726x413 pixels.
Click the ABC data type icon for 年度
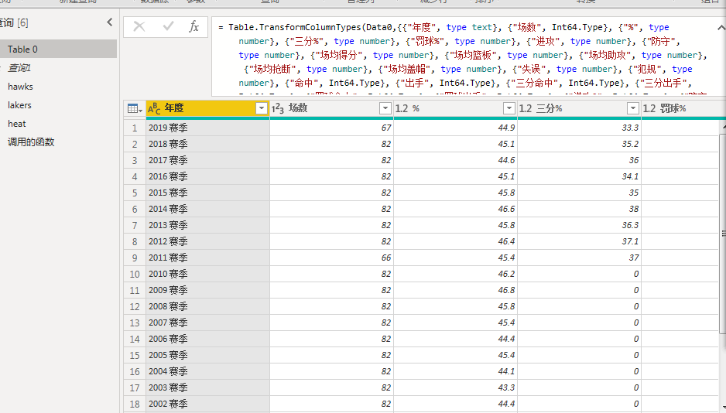pos(154,109)
